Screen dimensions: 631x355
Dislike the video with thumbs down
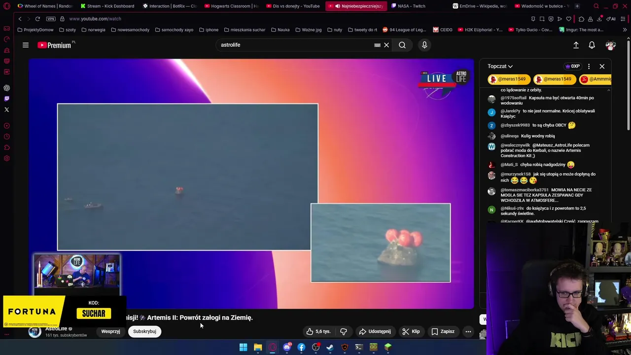[x=344, y=331]
